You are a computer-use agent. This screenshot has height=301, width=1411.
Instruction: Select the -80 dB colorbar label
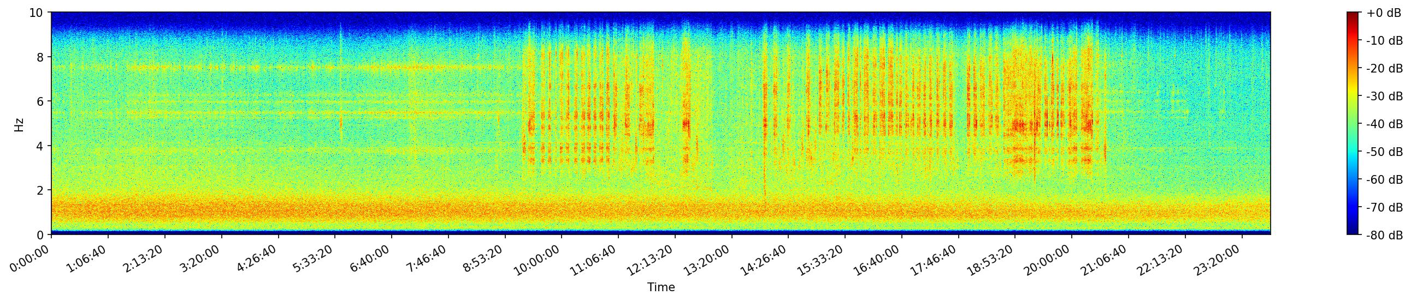1383,236
